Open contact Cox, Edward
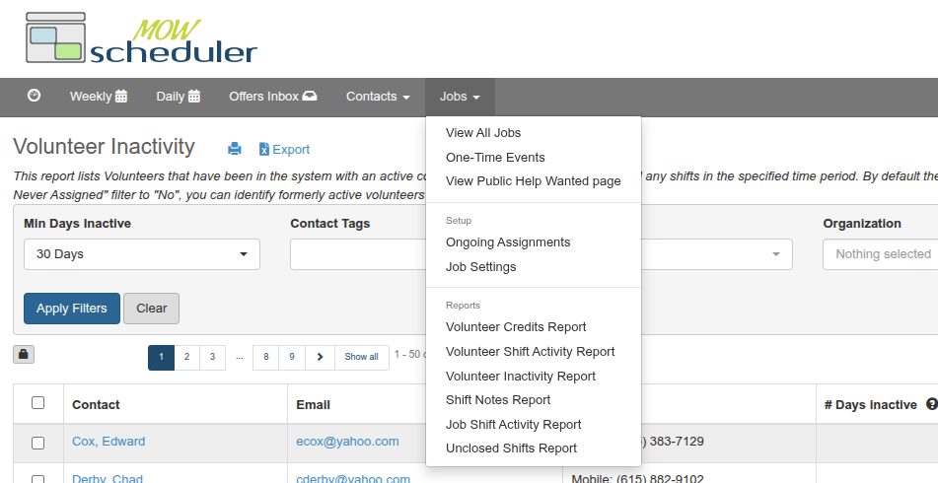This screenshot has width=938, height=483. [x=108, y=442]
